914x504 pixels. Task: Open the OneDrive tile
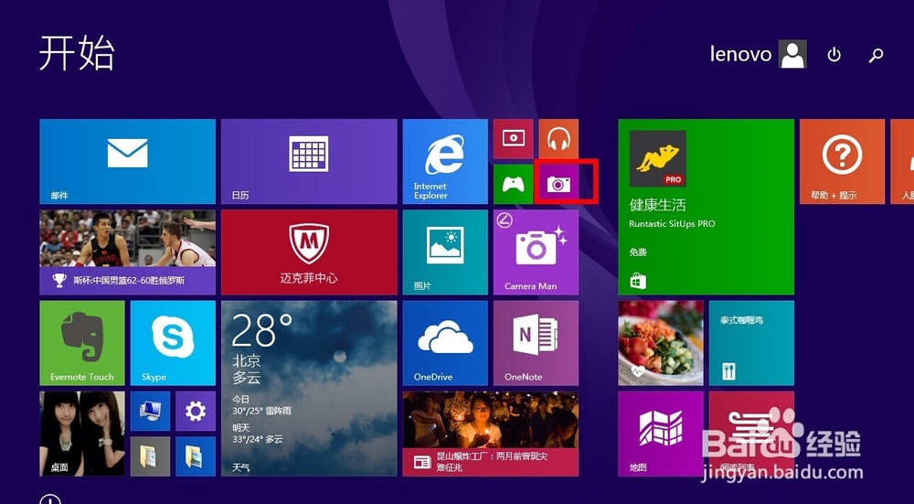click(445, 343)
